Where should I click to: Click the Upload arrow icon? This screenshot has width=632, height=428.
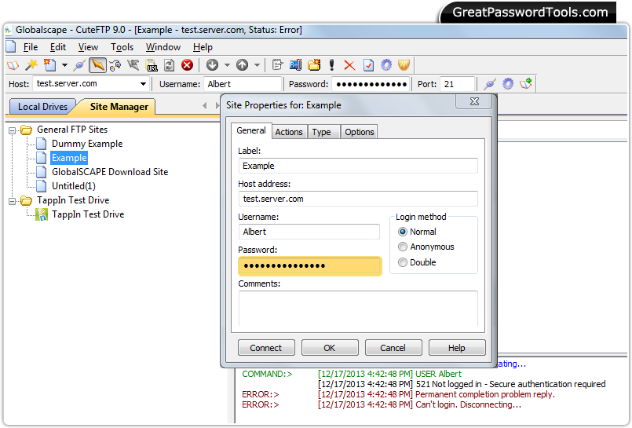242,65
